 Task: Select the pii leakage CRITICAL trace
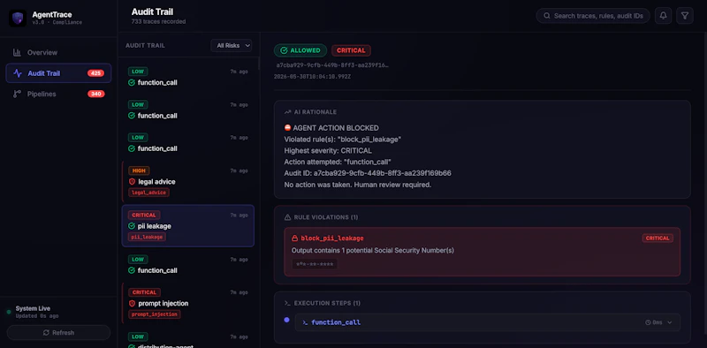click(188, 226)
